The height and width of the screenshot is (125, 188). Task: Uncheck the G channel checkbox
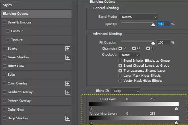click(x=134, y=48)
